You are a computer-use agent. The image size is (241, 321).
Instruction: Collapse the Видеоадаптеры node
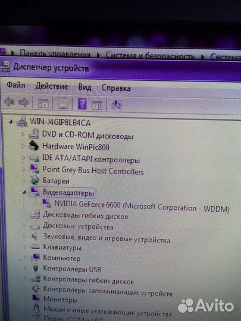click(24, 192)
